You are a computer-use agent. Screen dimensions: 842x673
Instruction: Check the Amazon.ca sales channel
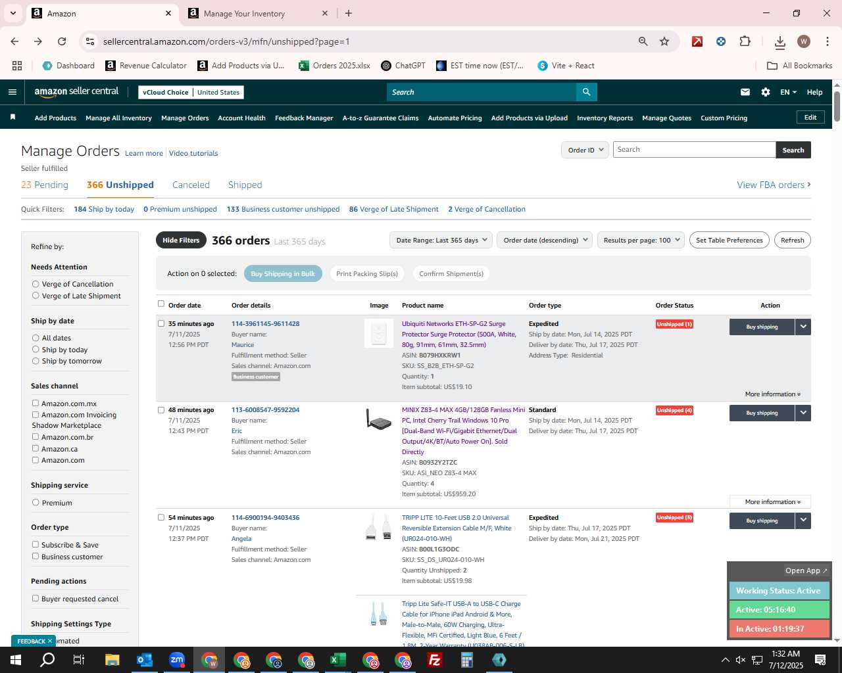tap(36, 449)
